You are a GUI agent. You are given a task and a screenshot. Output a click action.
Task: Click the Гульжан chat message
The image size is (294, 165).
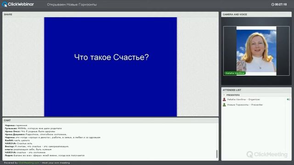click(x=34, y=128)
